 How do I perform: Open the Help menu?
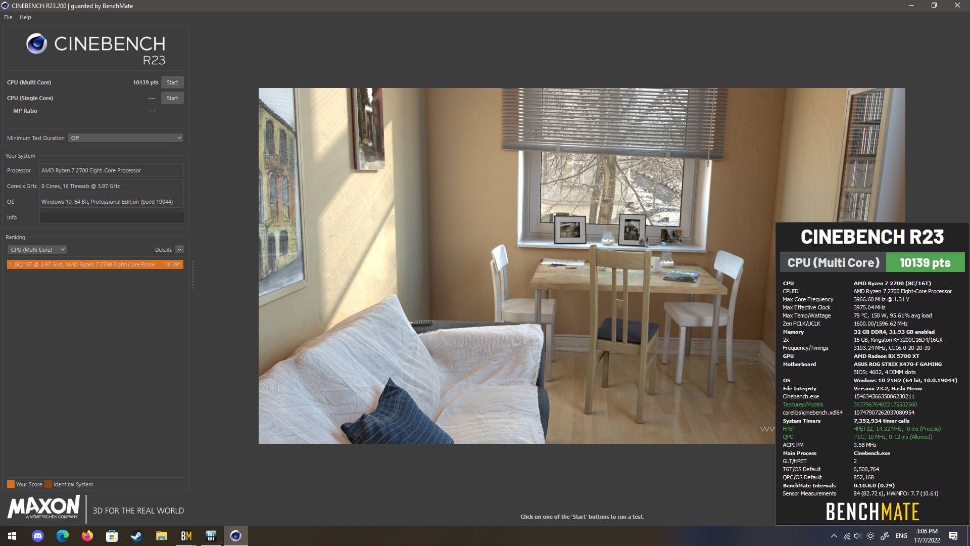[25, 17]
